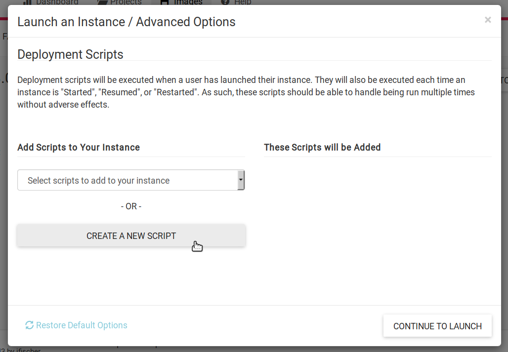The width and height of the screenshot is (508, 352).
Task: Switch to the Dashboard nav tab
Action: click(x=57, y=2)
